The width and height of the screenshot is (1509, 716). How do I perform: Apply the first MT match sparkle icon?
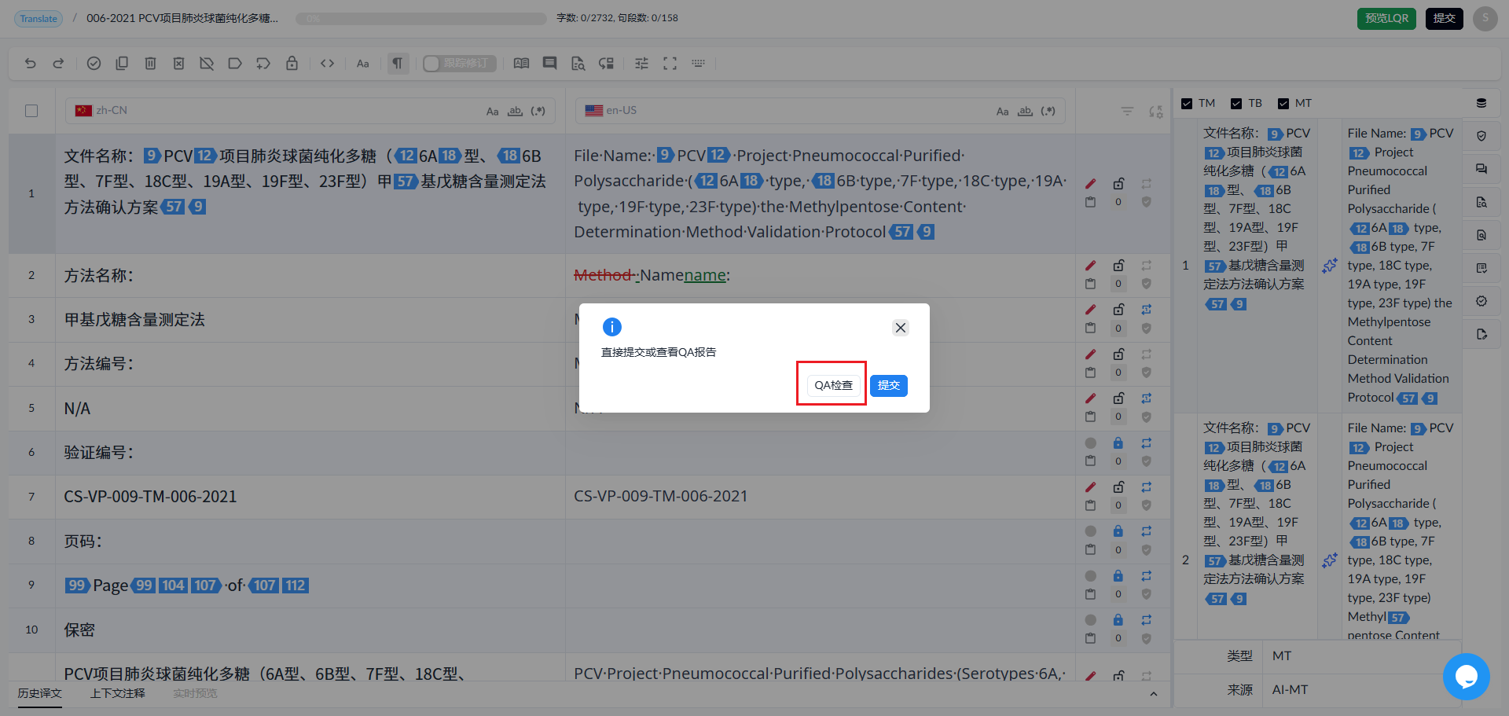(1329, 266)
